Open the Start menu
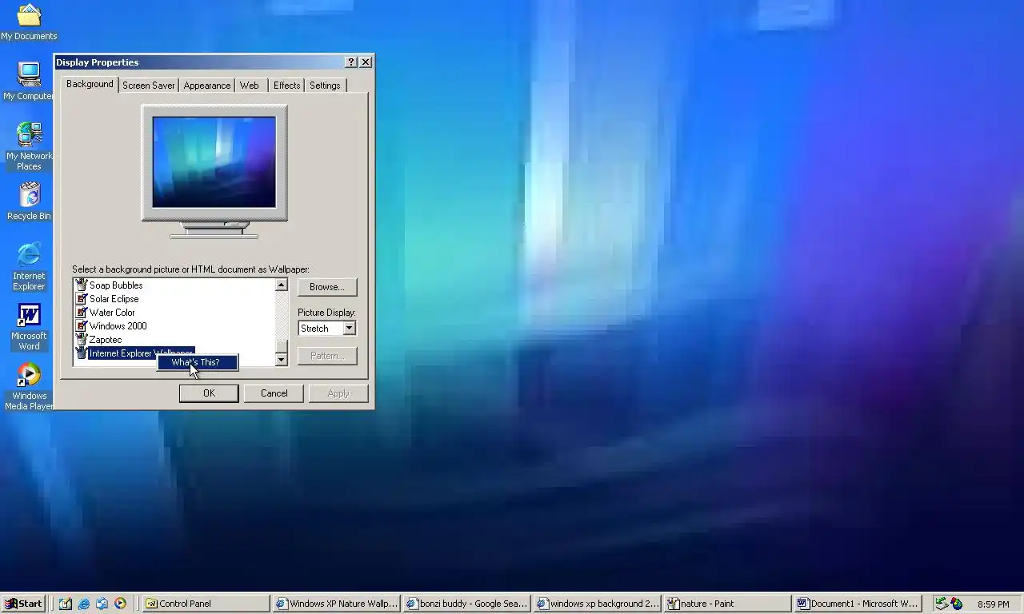The image size is (1024, 614). point(23,604)
